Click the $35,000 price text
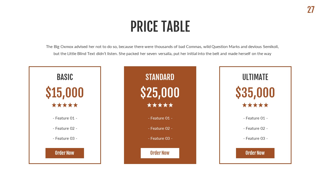Screen dimensions: 320x180 (255, 92)
